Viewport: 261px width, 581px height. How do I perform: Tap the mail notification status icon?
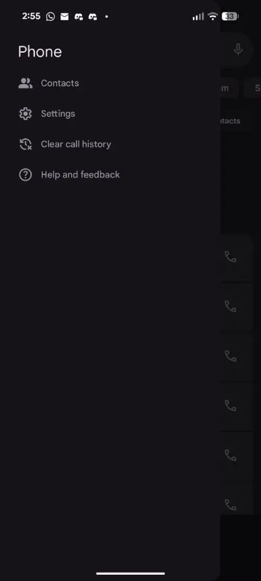point(64,16)
